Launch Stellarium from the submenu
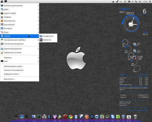The height and width of the screenshot is (122, 152). pyautogui.click(x=48, y=40)
